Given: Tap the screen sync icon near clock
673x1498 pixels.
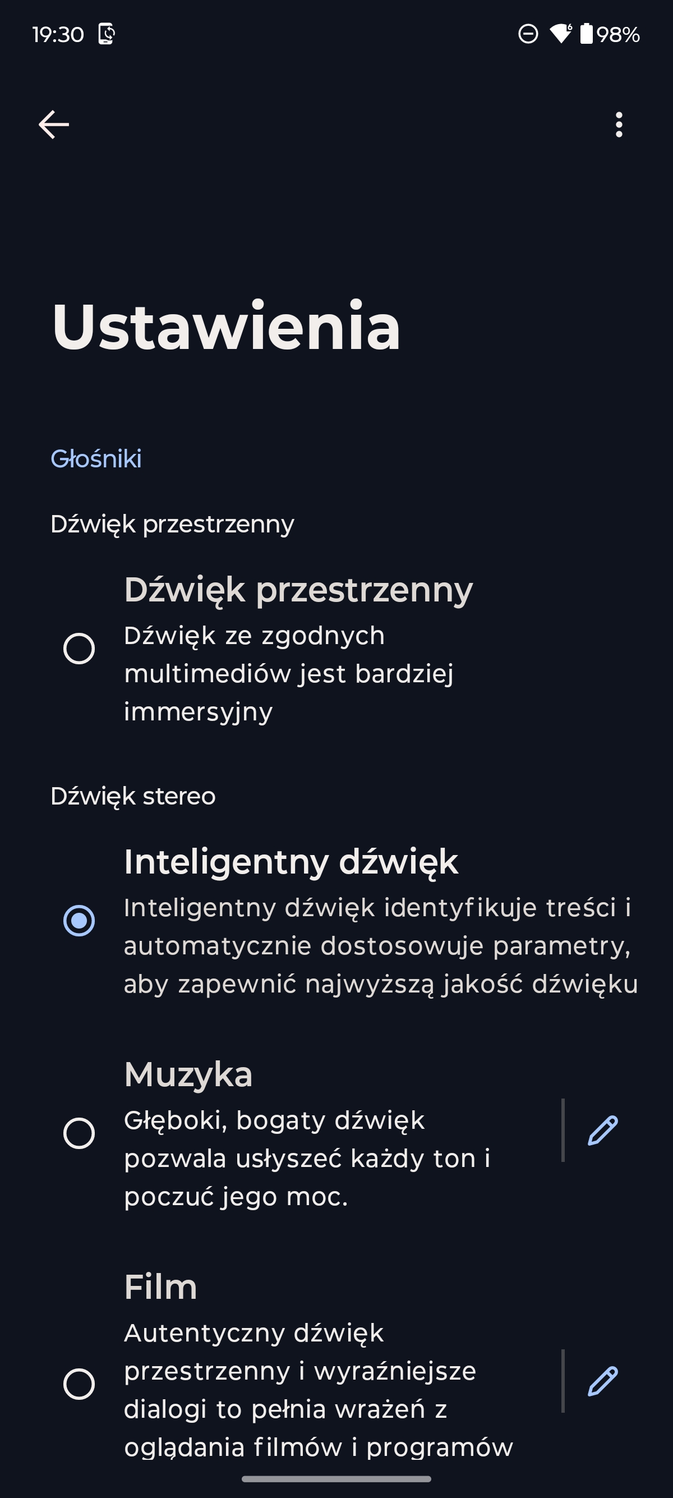Looking at the screenshot, I should (107, 34).
